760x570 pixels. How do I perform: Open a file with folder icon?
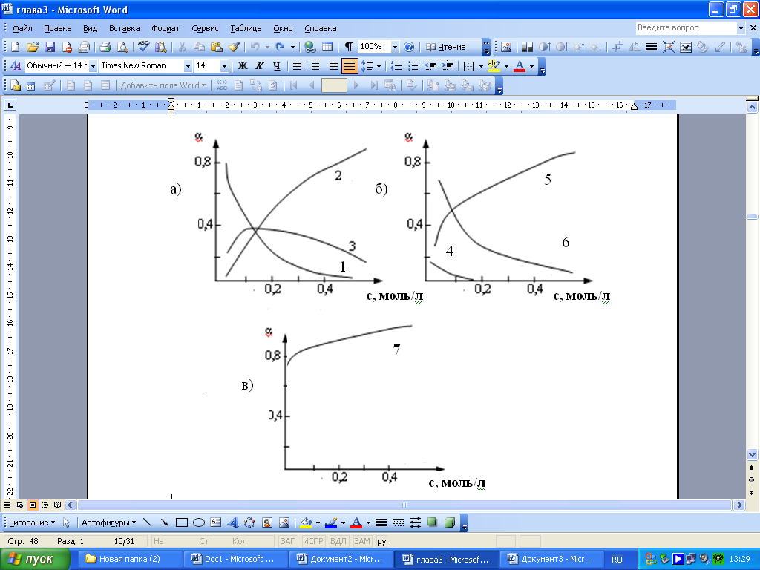coord(33,47)
